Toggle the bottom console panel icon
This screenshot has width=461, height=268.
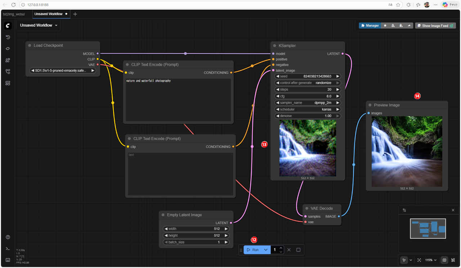8,249
